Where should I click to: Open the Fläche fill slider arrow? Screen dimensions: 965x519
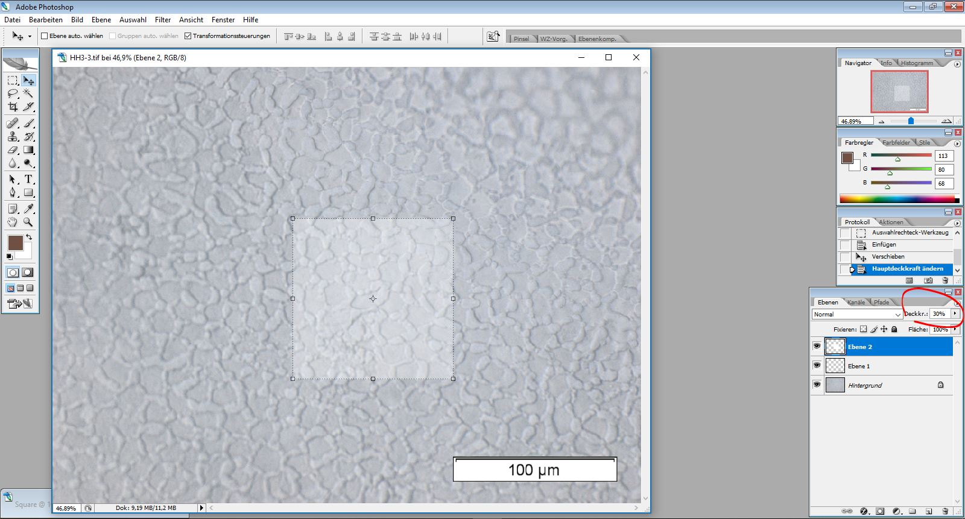[955, 329]
